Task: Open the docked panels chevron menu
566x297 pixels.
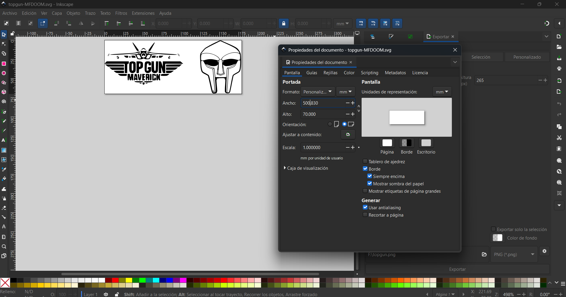Action: (x=547, y=37)
